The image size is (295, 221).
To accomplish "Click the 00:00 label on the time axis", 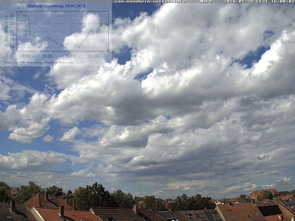I will 47,56.
